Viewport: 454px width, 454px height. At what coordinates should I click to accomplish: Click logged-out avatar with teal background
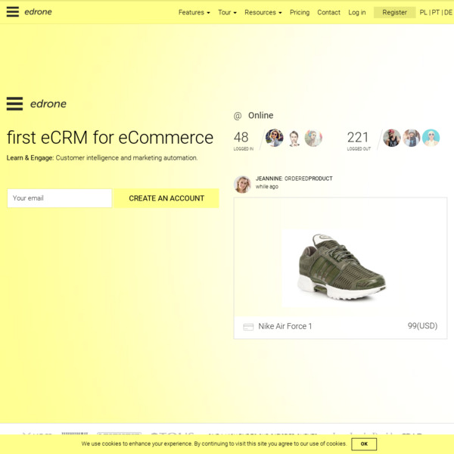(431, 138)
